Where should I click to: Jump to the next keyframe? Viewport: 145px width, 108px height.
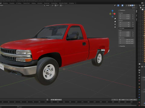[x=59, y=100]
